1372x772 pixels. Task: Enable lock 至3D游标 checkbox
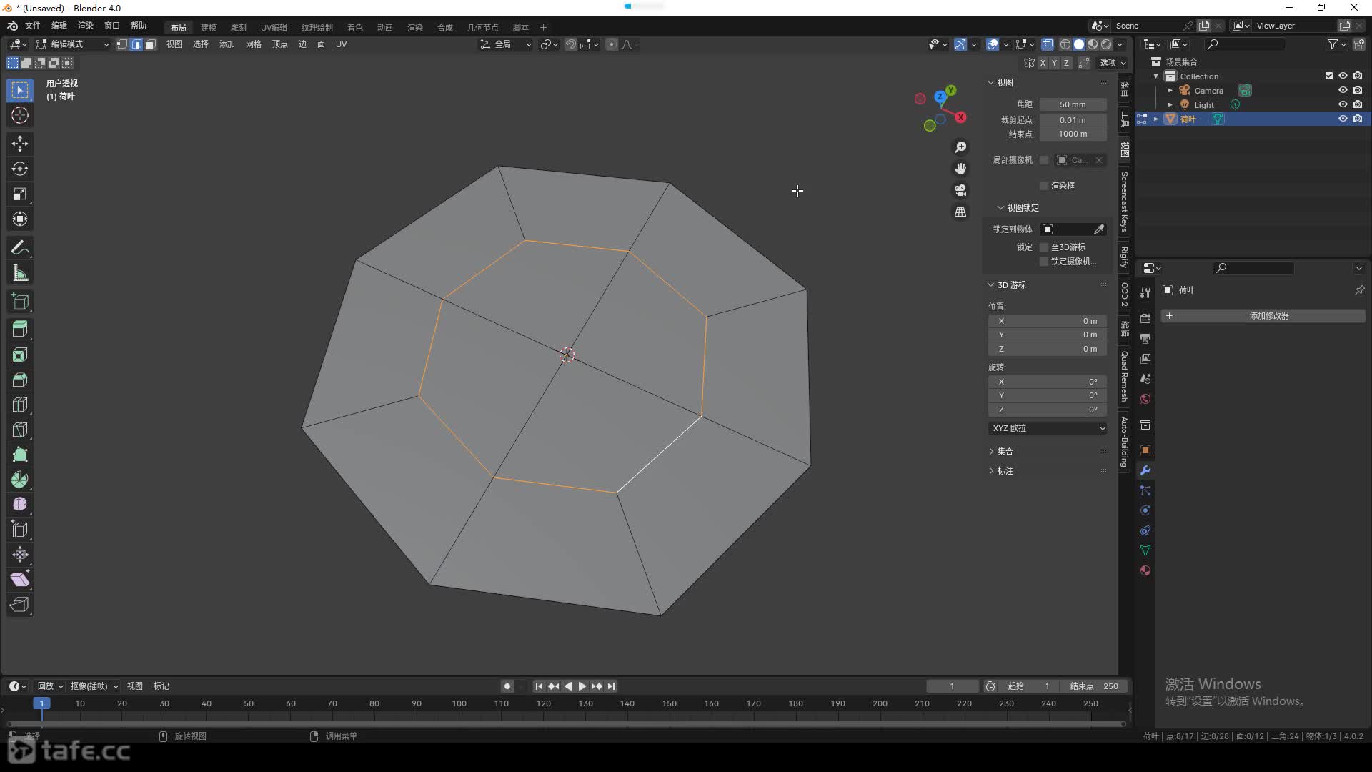tap(1044, 247)
